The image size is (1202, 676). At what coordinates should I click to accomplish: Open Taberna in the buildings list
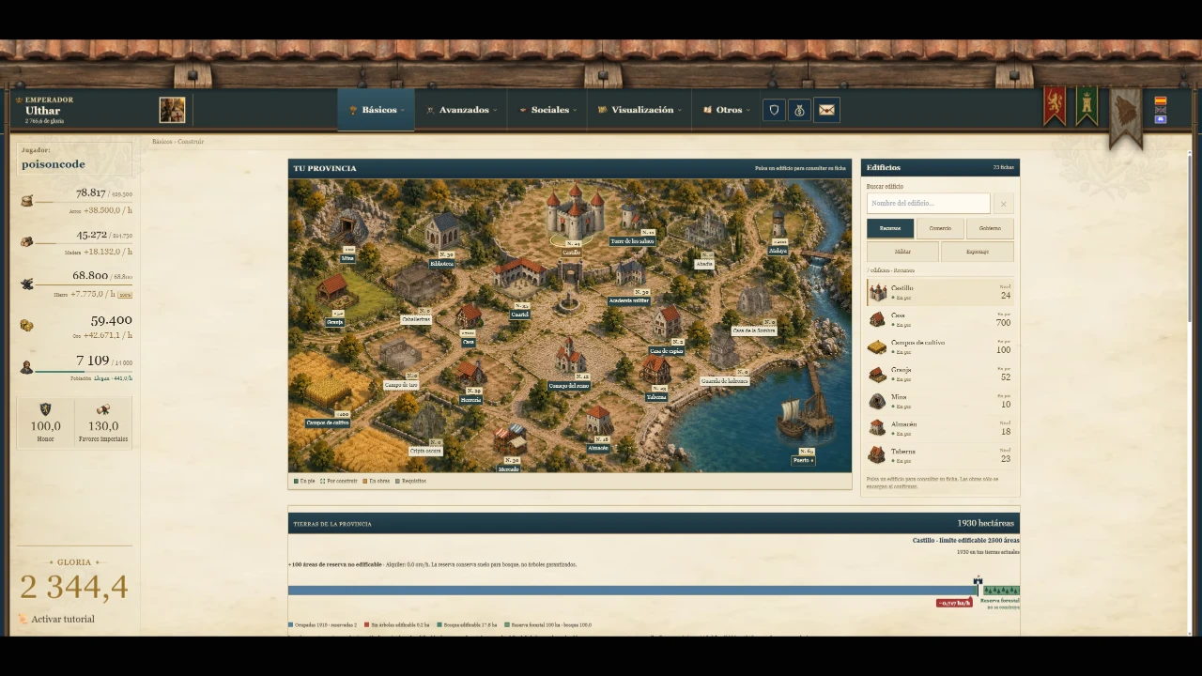[x=940, y=455]
